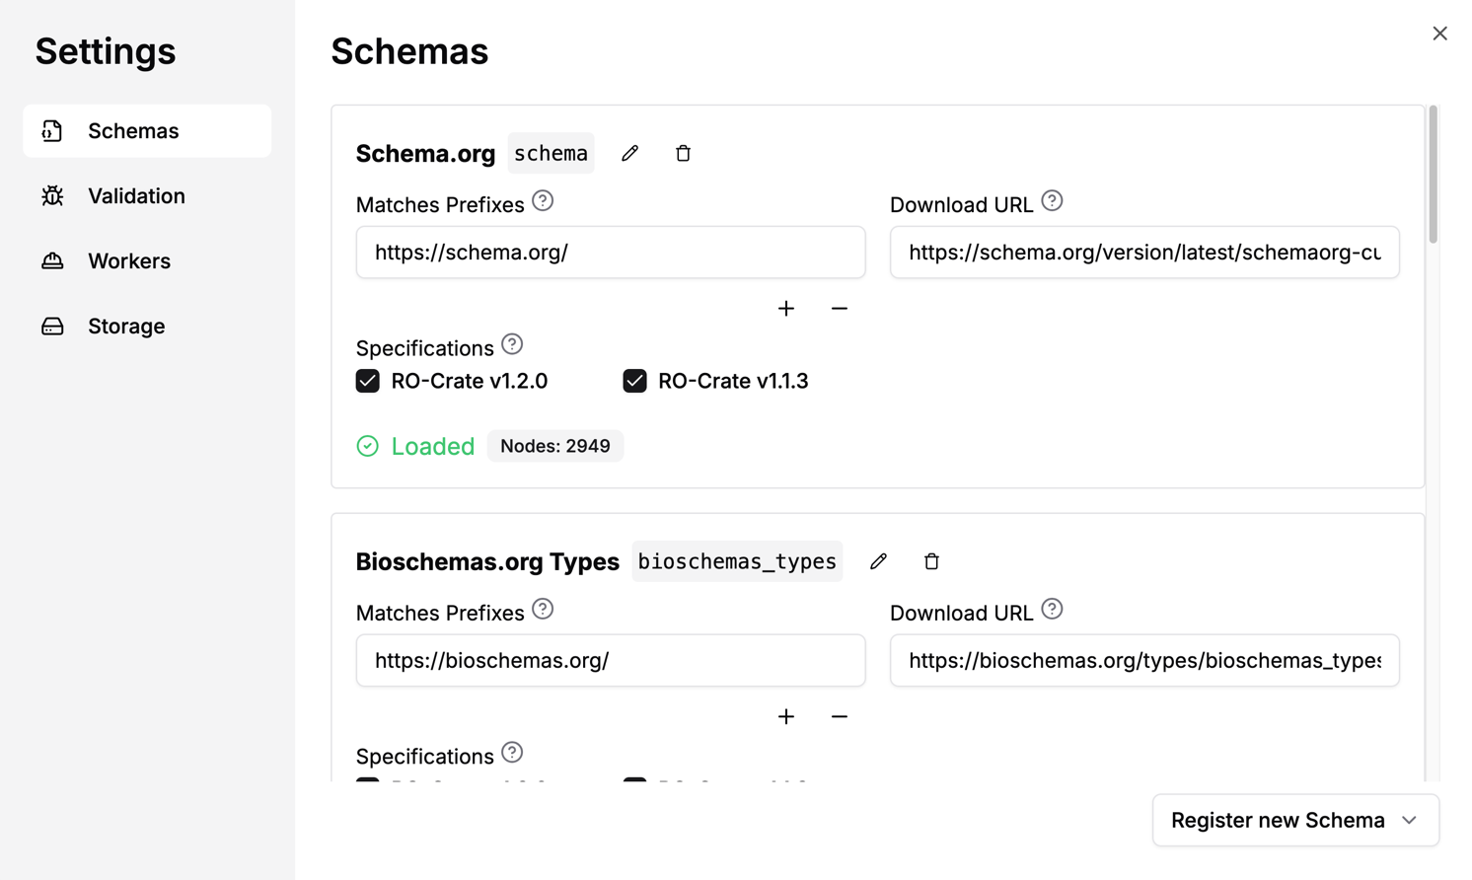Remove a prefix row under Schema.org
Viewport: 1472px width, 880px height.
[840, 309]
